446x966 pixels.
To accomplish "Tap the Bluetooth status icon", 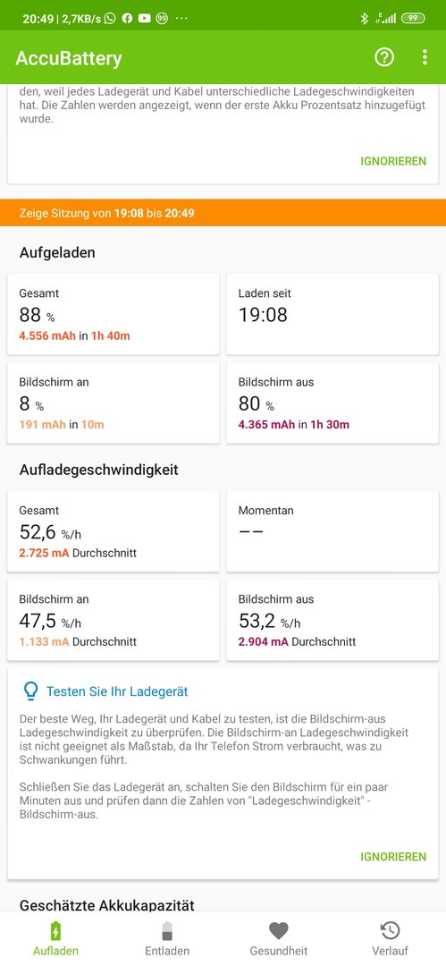I will [x=364, y=19].
